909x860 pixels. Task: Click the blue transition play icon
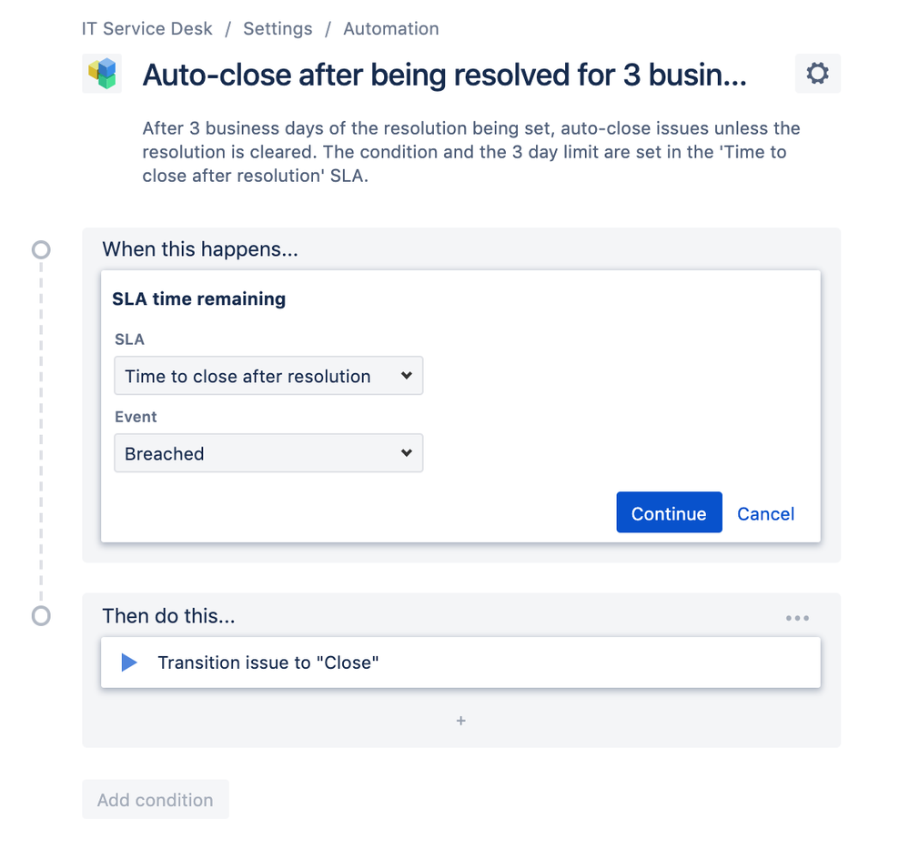[x=128, y=663]
